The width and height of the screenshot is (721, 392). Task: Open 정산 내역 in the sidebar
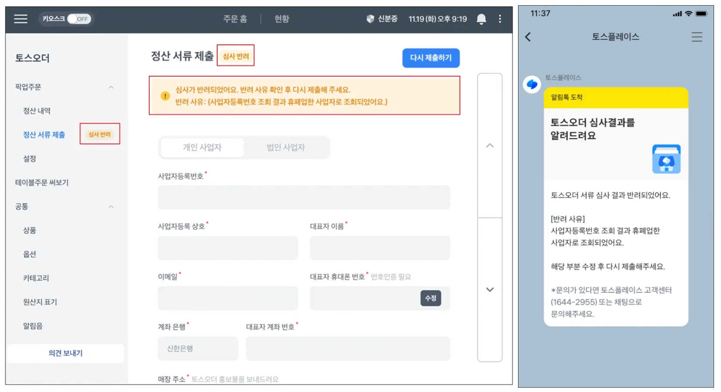pos(37,111)
